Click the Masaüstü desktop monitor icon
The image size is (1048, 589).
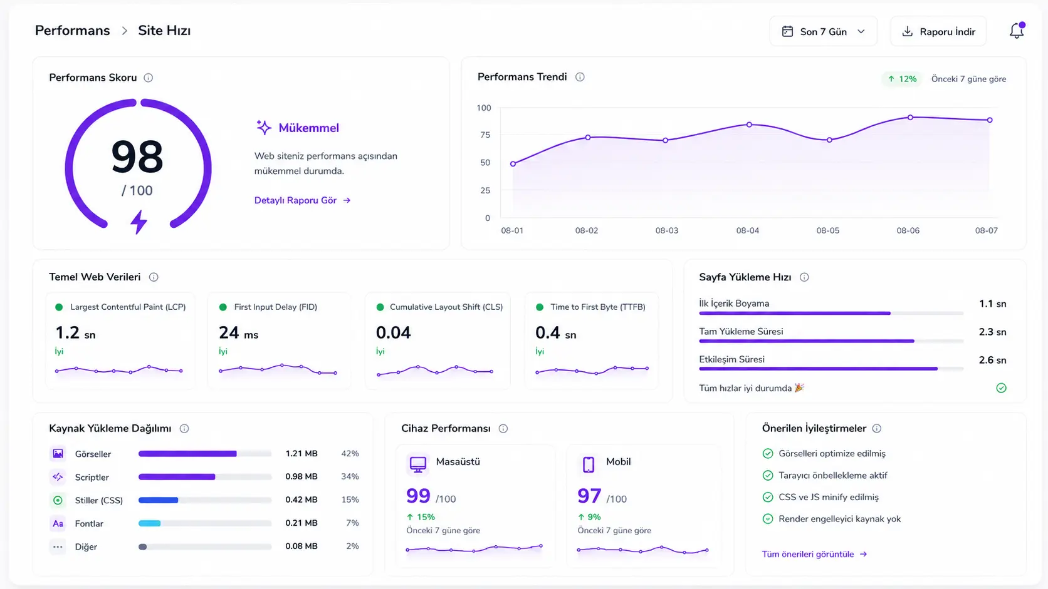418,464
